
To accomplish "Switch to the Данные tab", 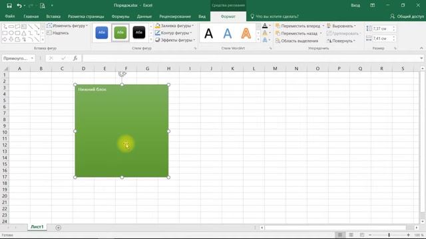I will 144,16.
